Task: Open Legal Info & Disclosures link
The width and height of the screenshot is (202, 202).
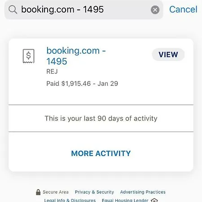Action: (70, 200)
